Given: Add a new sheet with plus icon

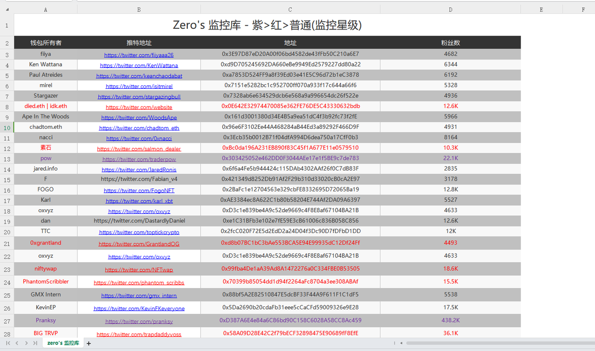Looking at the screenshot, I should point(89,343).
